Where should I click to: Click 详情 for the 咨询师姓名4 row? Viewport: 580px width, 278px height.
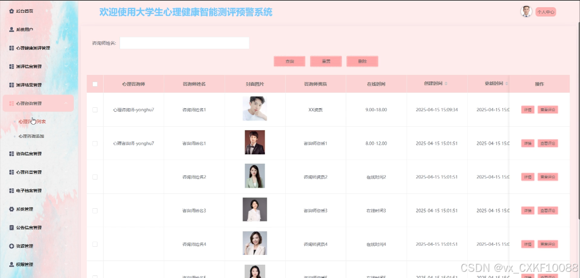[x=528, y=244]
